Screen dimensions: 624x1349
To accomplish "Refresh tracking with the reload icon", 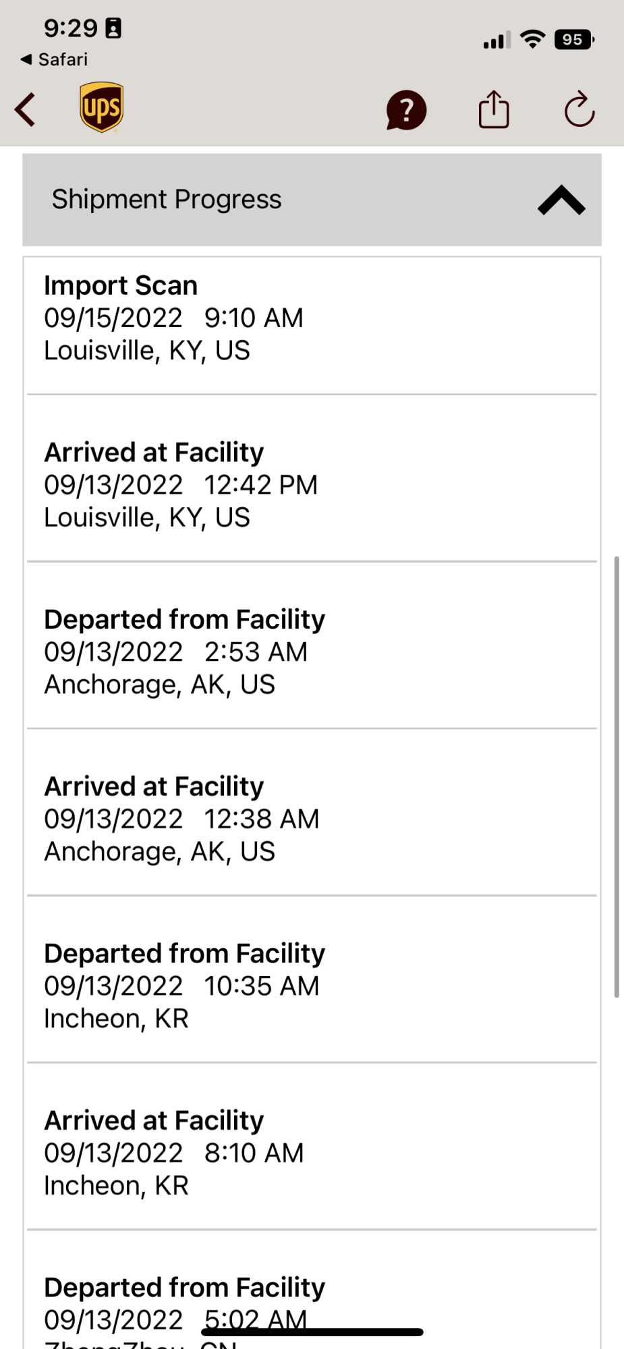I will pyautogui.click(x=579, y=109).
